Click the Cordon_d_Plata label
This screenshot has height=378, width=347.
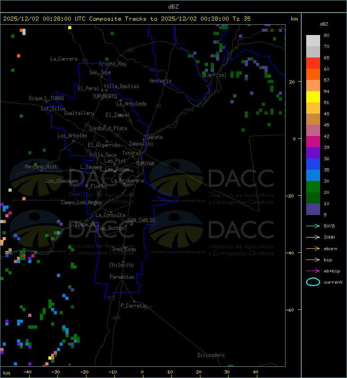(x=108, y=128)
